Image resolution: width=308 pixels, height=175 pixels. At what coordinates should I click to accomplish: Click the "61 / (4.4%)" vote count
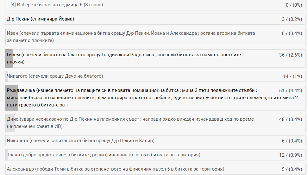click(291, 90)
